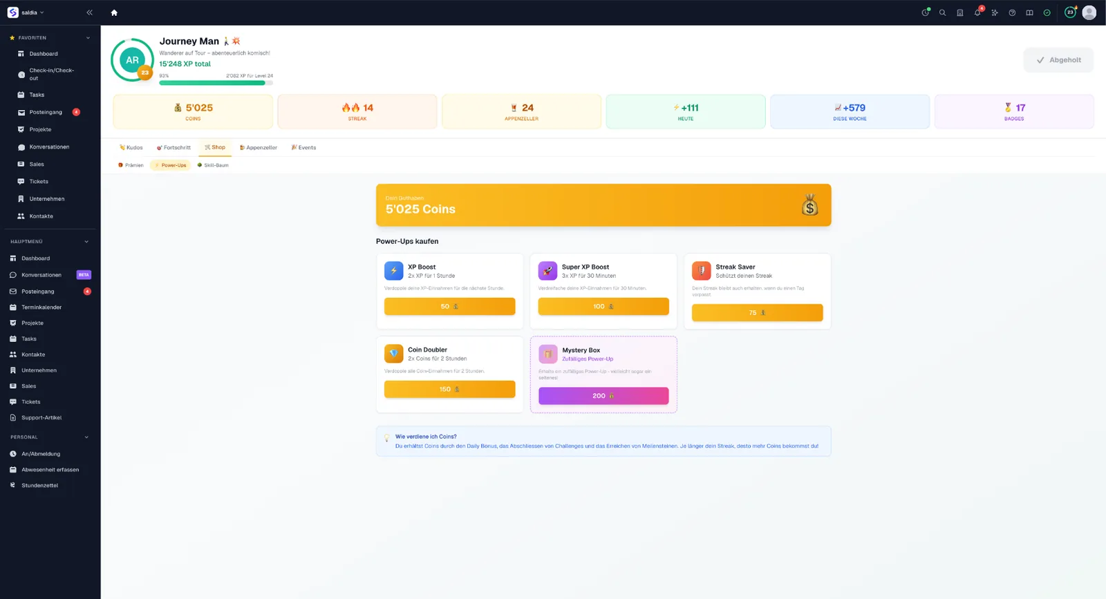
Task: Click the Streak Saver shield icon
Action: pos(701,271)
